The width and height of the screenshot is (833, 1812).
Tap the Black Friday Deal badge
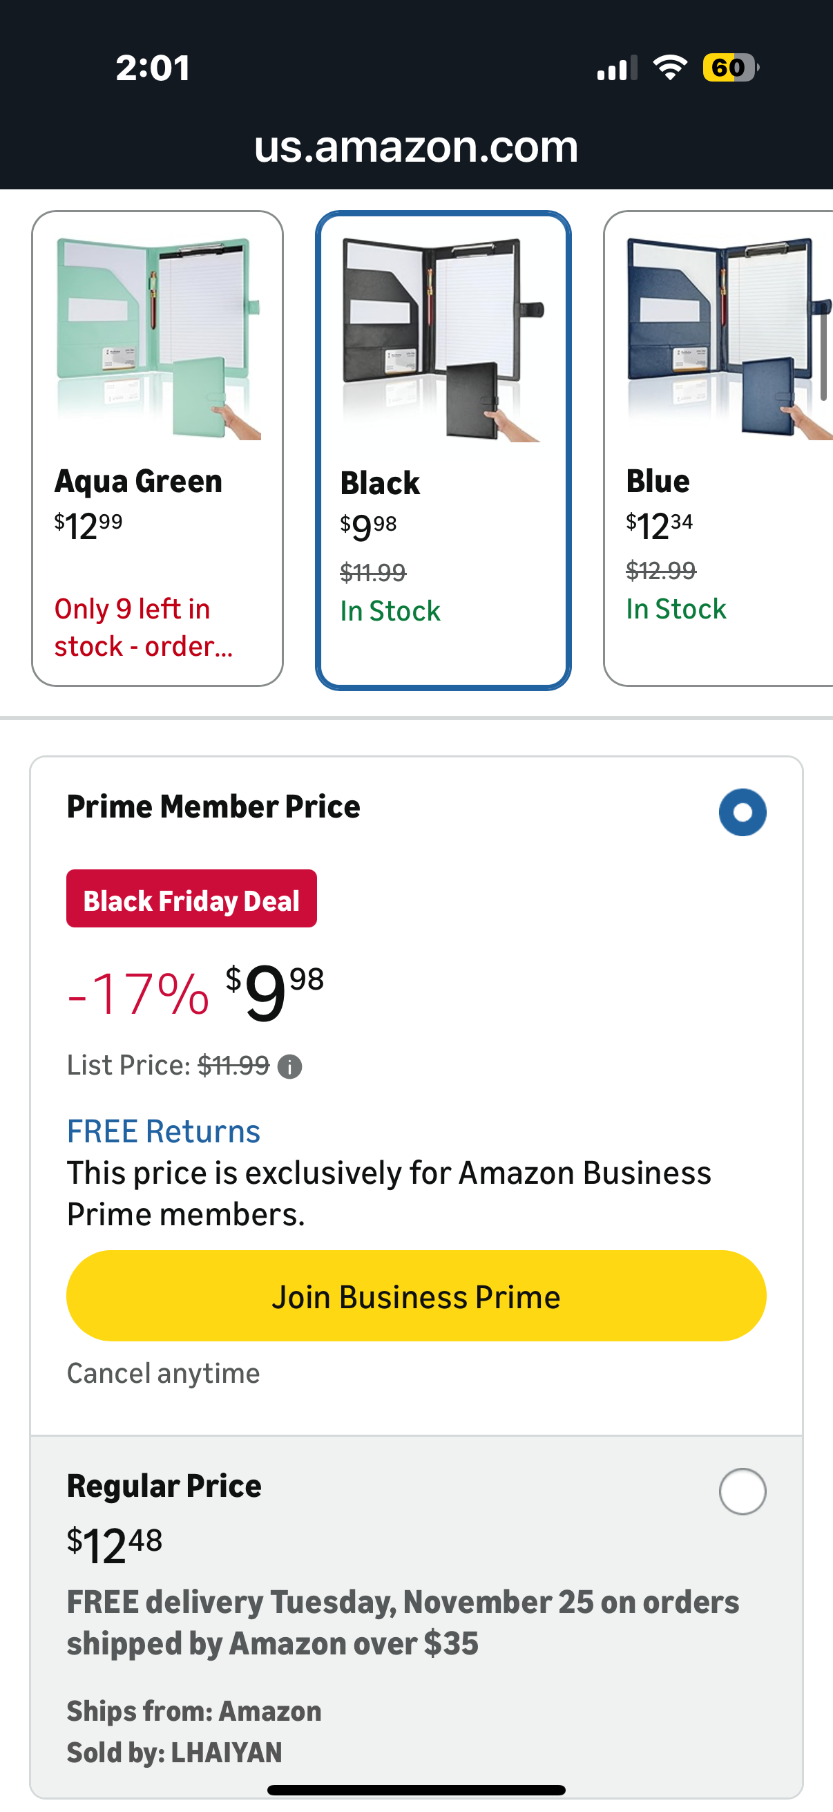point(191,899)
